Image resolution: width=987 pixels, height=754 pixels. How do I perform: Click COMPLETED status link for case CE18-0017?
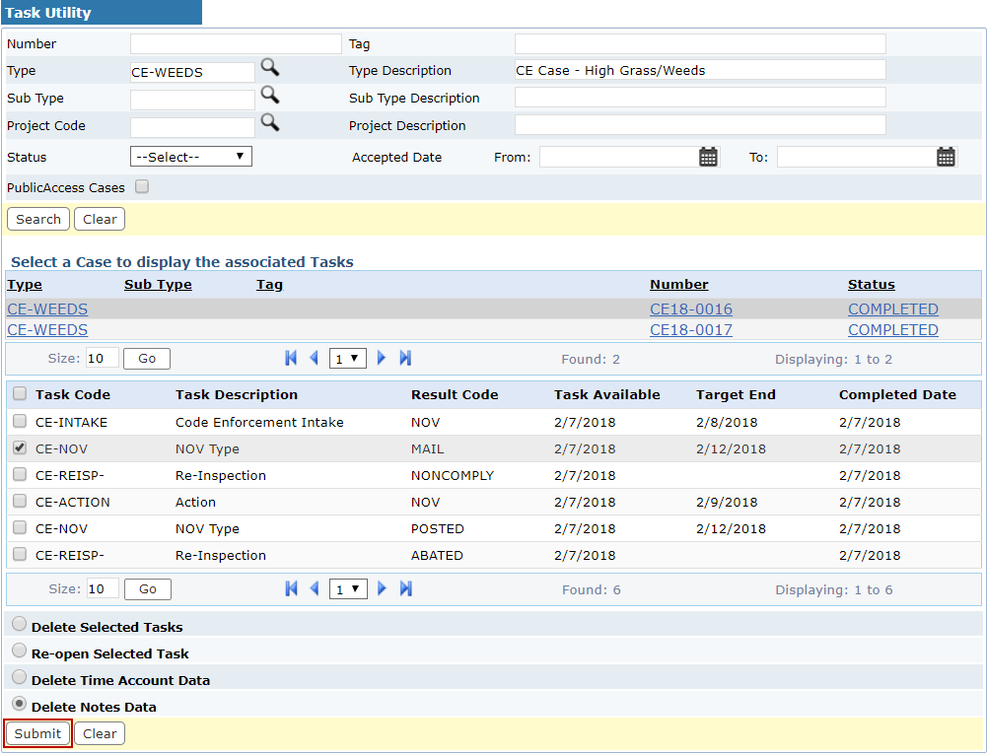[x=893, y=330]
